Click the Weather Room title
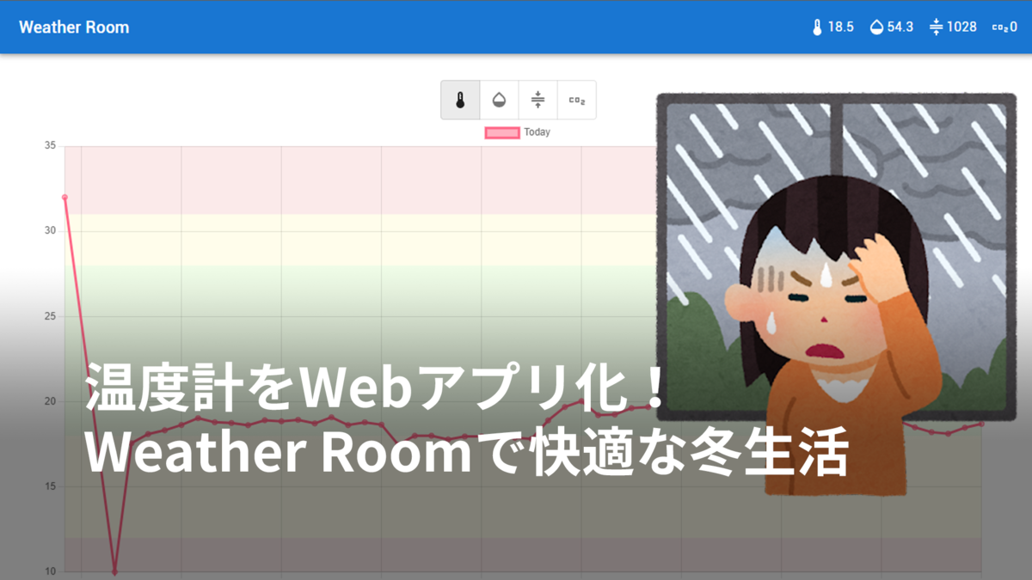The height and width of the screenshot is (580, 1032). pos(74,27)
